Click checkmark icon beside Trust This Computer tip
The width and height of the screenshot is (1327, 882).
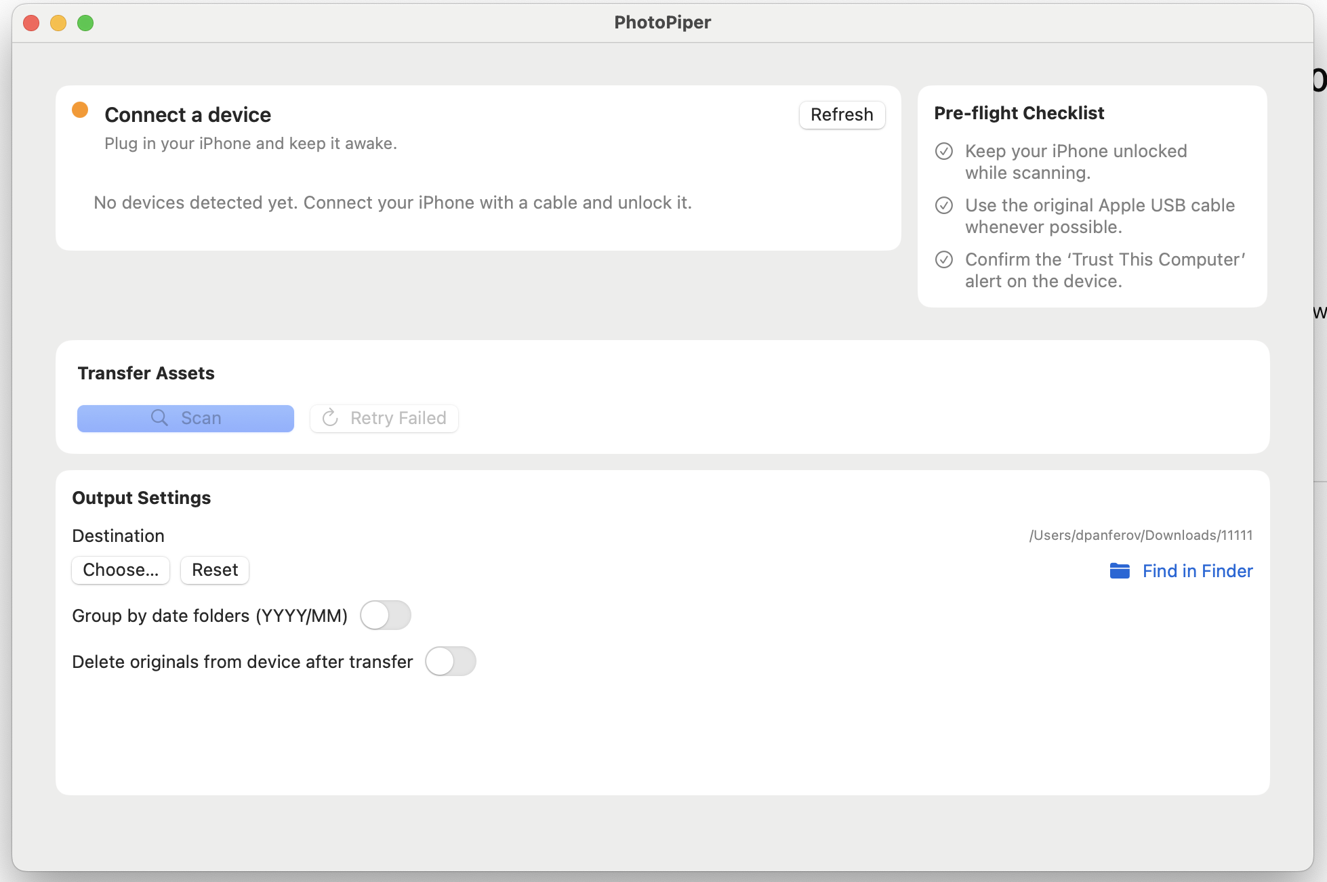point(945,259)
